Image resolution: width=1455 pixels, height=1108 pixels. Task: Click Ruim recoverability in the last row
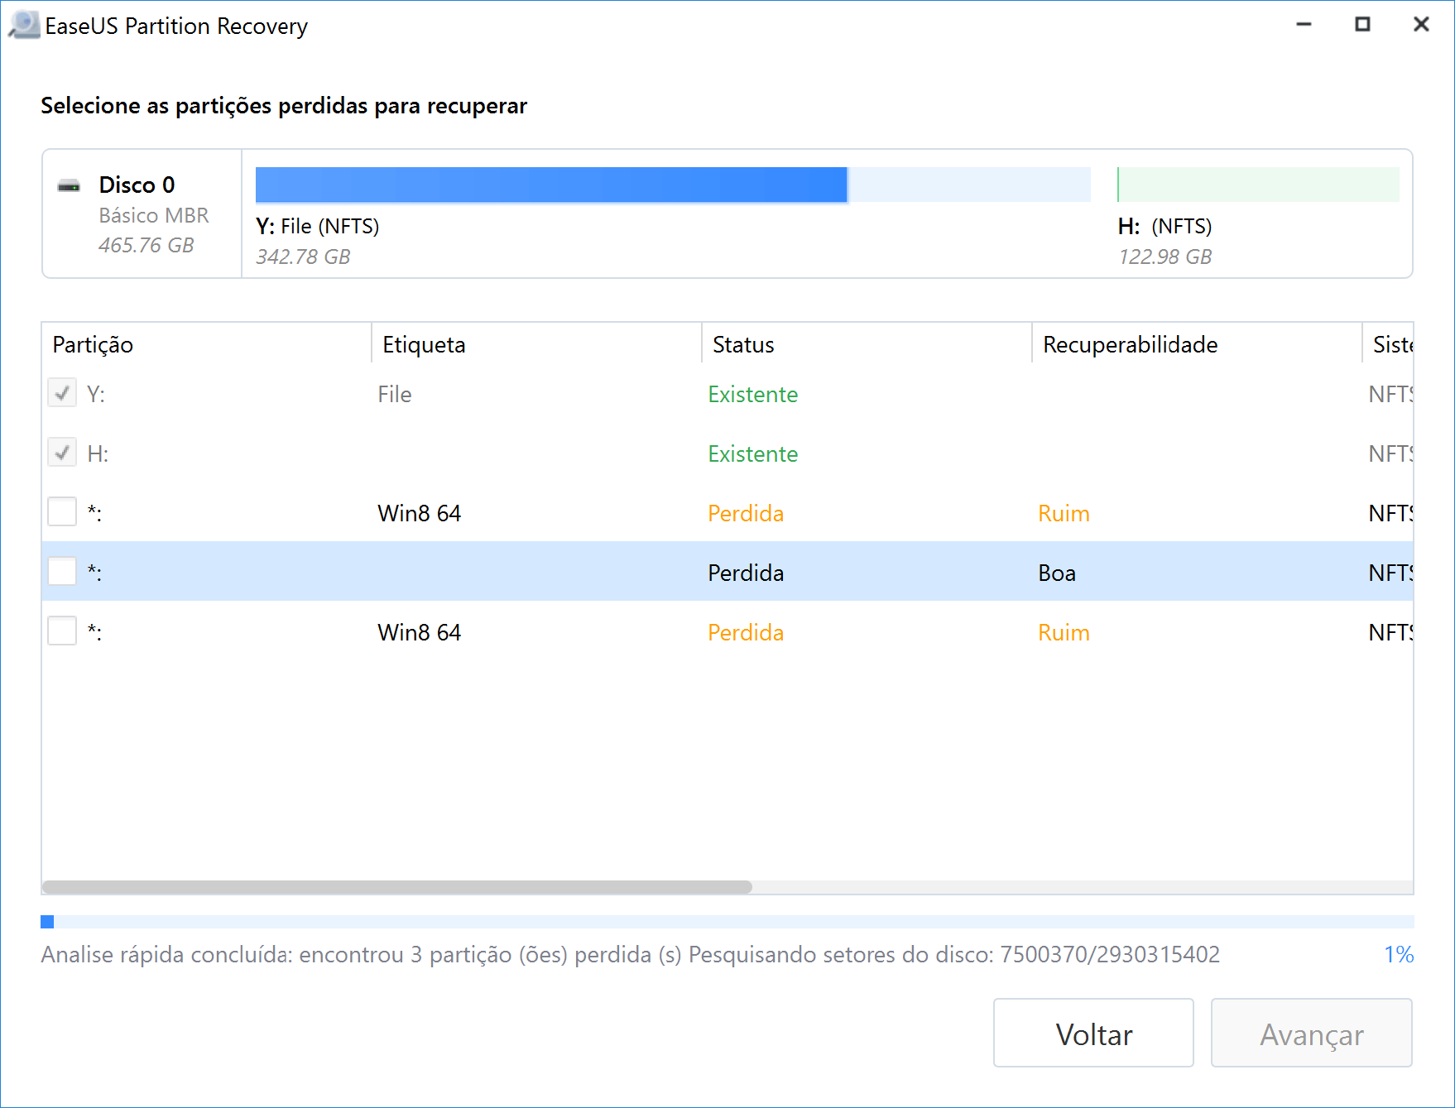[x=1064, y=632]
